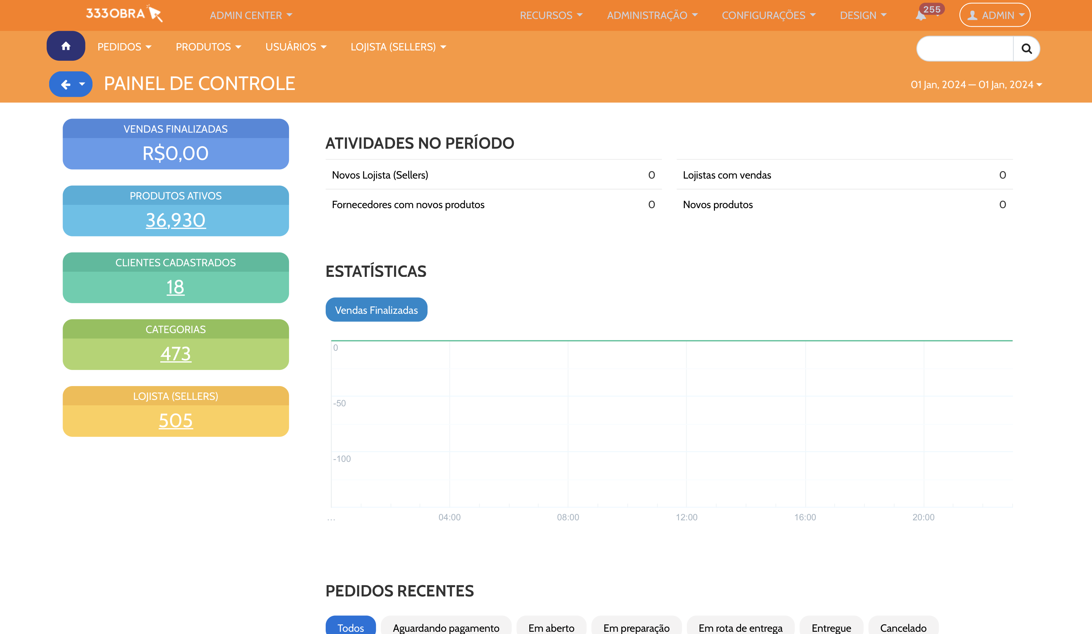The image size is (1092, 634).
Task: Open the PEDIDOS menu
Action: point(124,47)
